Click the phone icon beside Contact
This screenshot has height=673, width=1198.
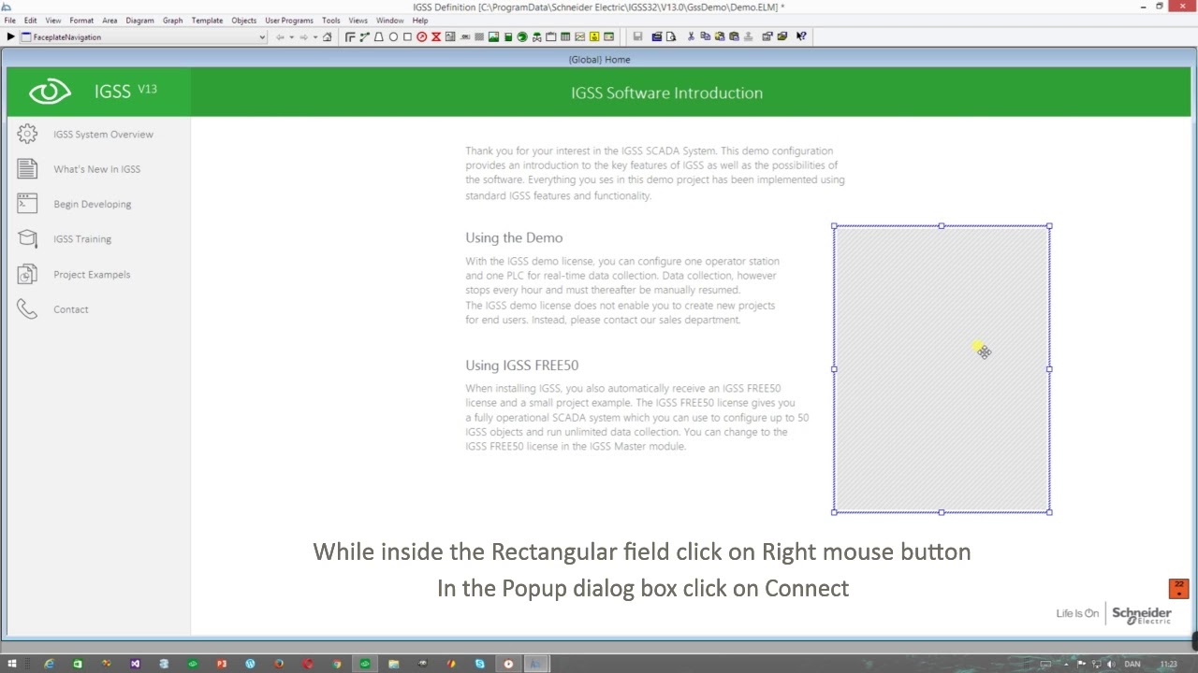pyautogui.click(x=27, y=308)
